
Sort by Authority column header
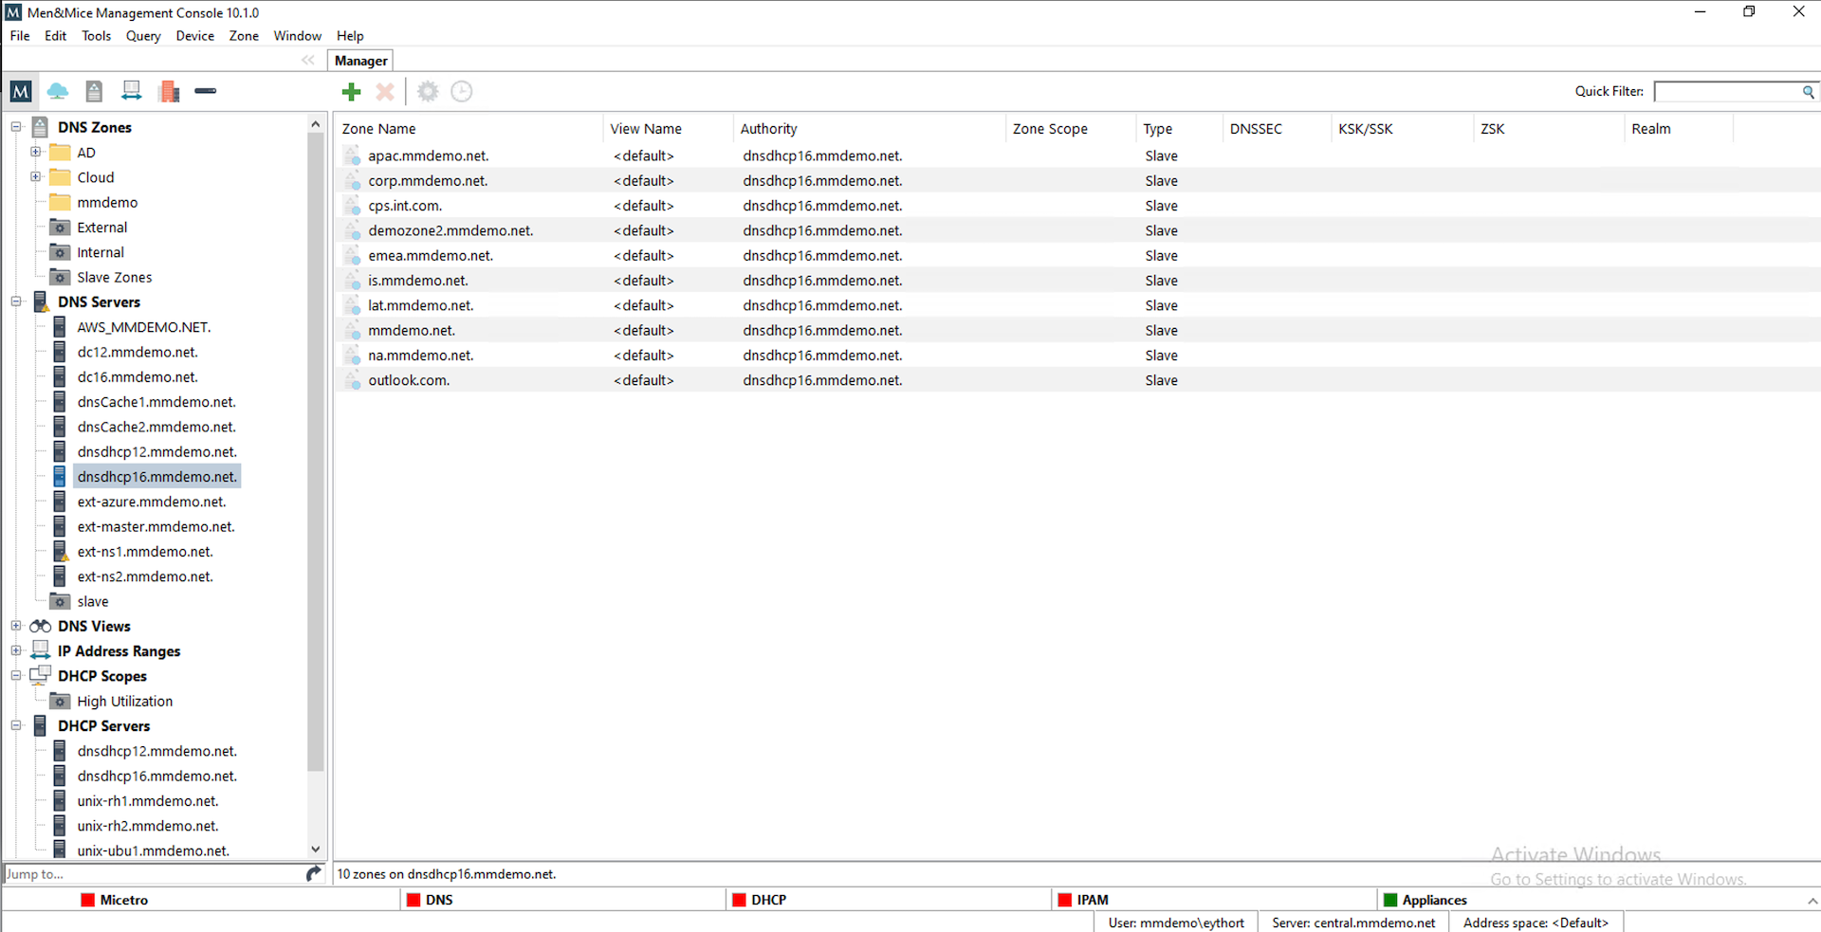[x=869, y=129]
